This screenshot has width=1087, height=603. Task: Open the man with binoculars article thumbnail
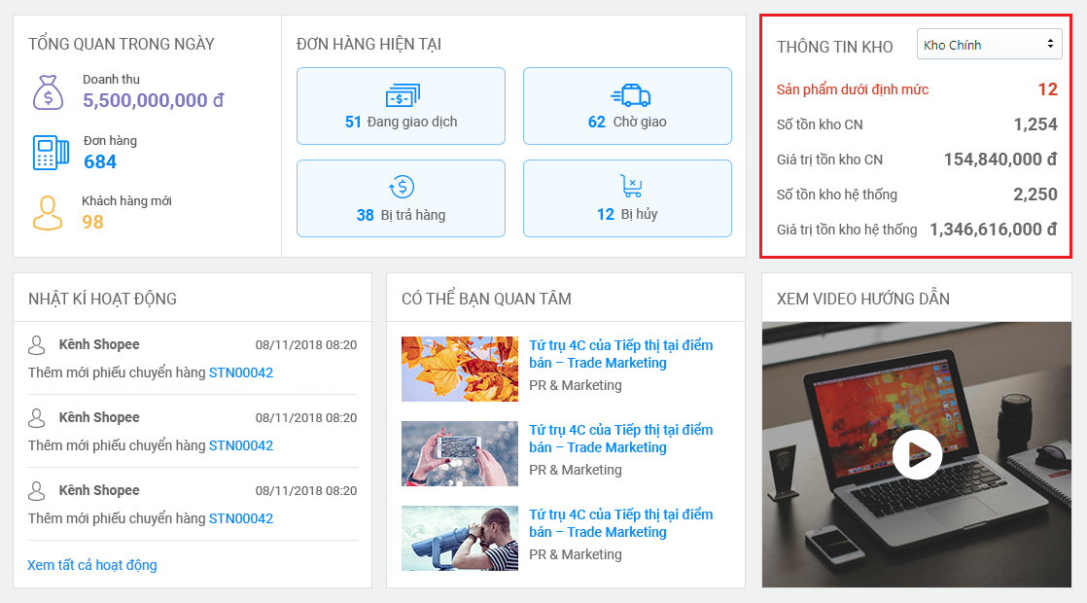coord(460,538)
